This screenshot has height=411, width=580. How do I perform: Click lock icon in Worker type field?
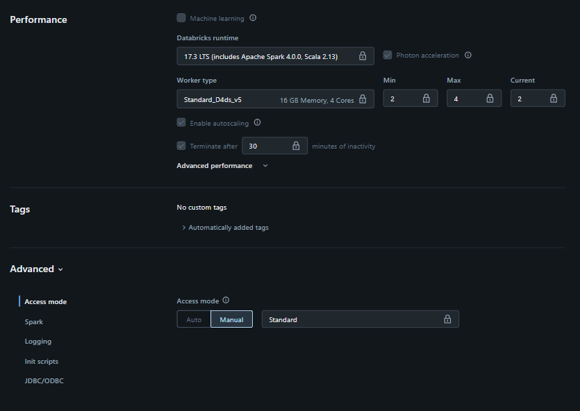[363, 100]
